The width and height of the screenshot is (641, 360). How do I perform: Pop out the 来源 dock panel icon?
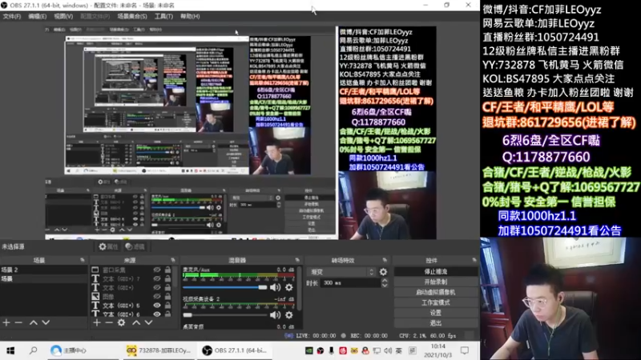click(x=173, y=260)
